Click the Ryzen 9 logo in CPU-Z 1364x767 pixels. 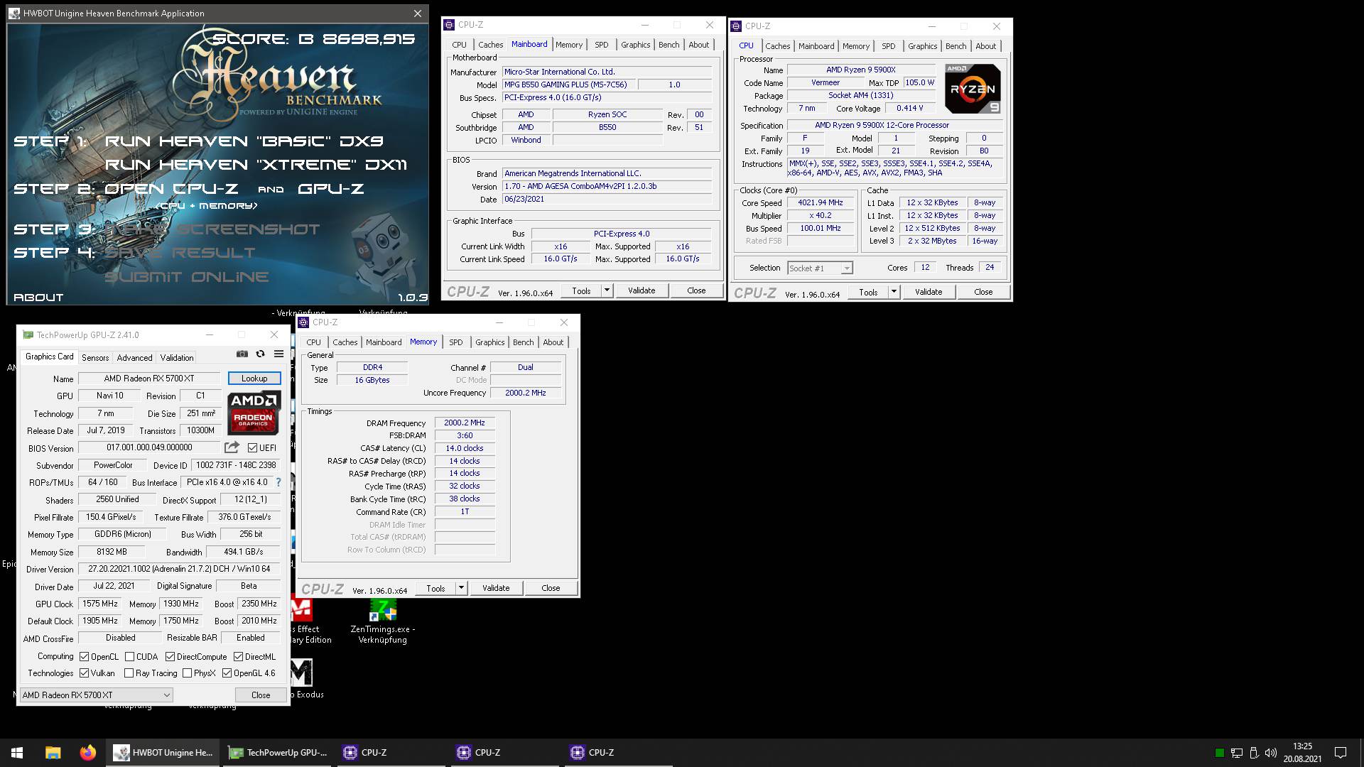coord(973,89)
